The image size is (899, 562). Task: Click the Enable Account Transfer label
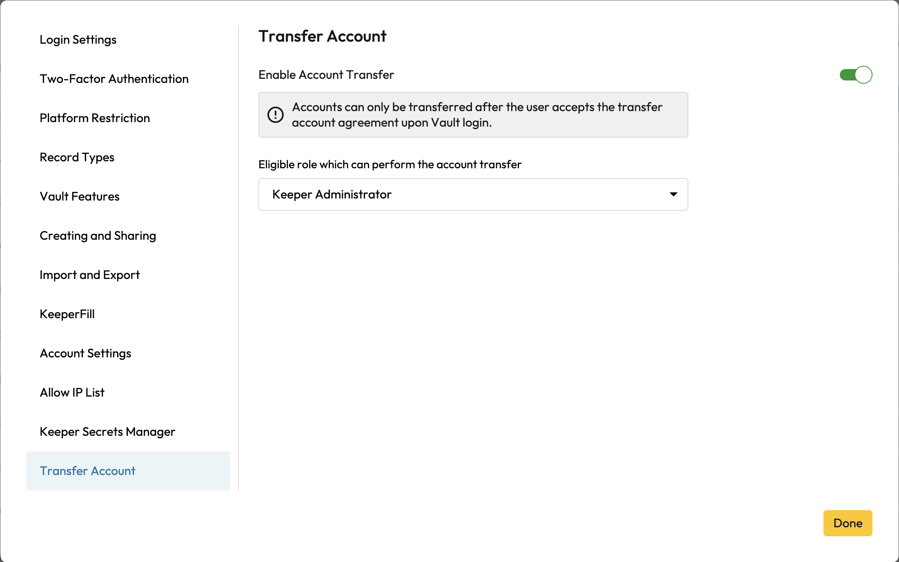click(326, 75)
